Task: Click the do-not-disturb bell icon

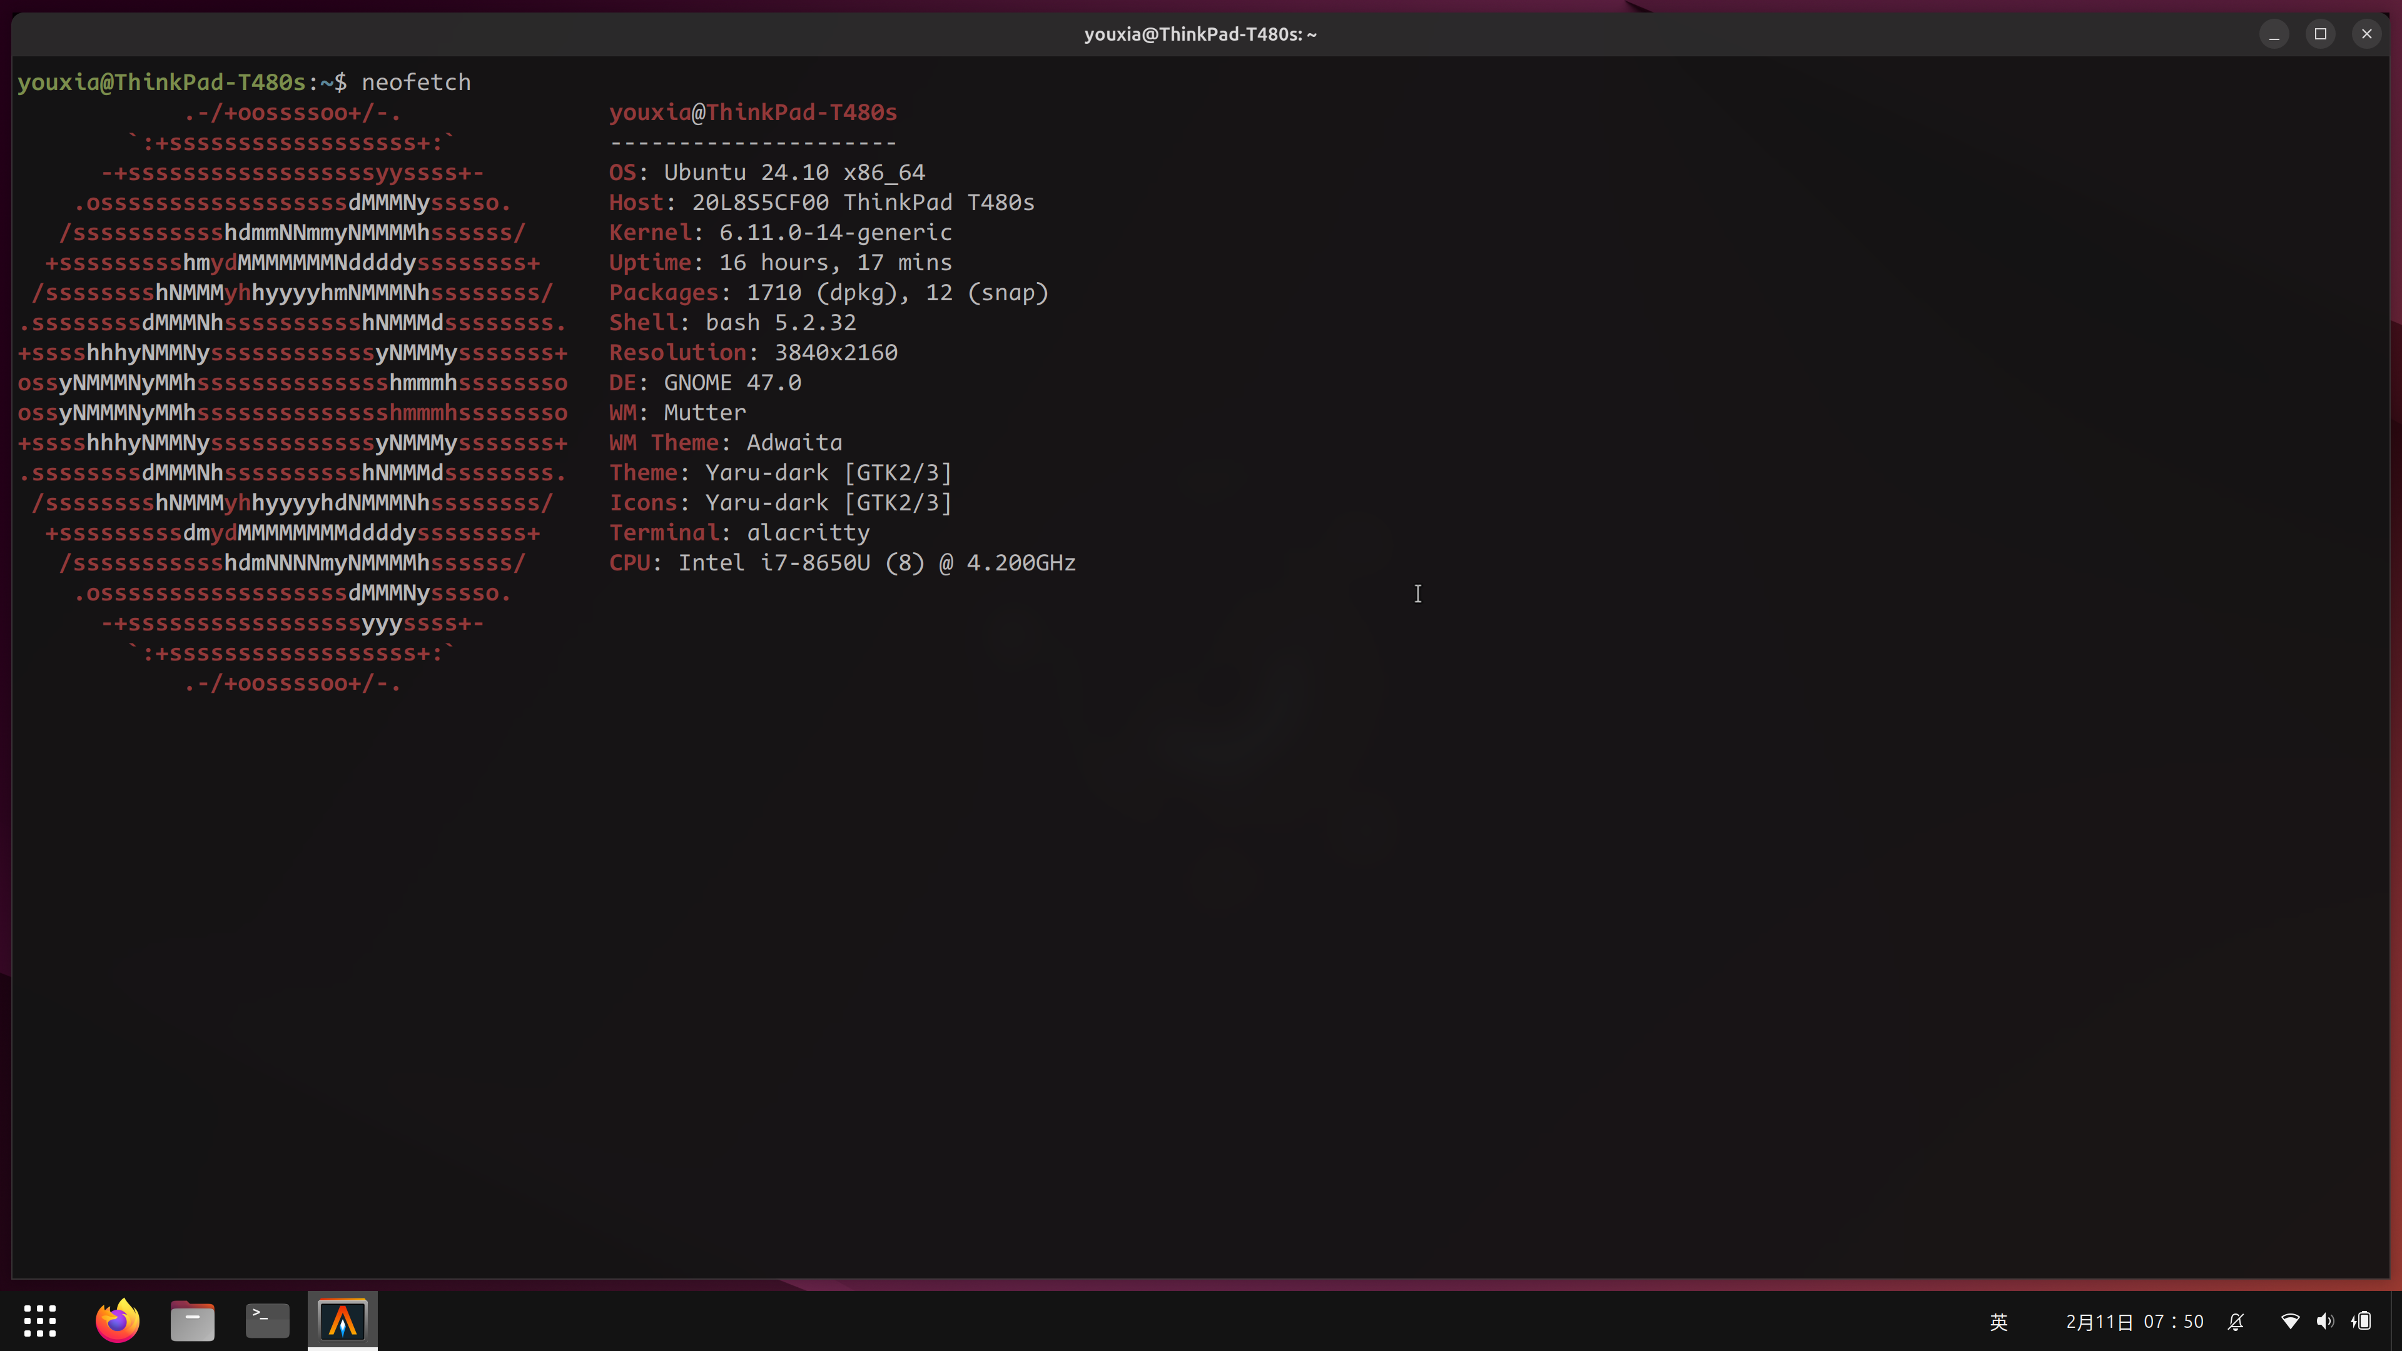Action: coord(2236,1321)
